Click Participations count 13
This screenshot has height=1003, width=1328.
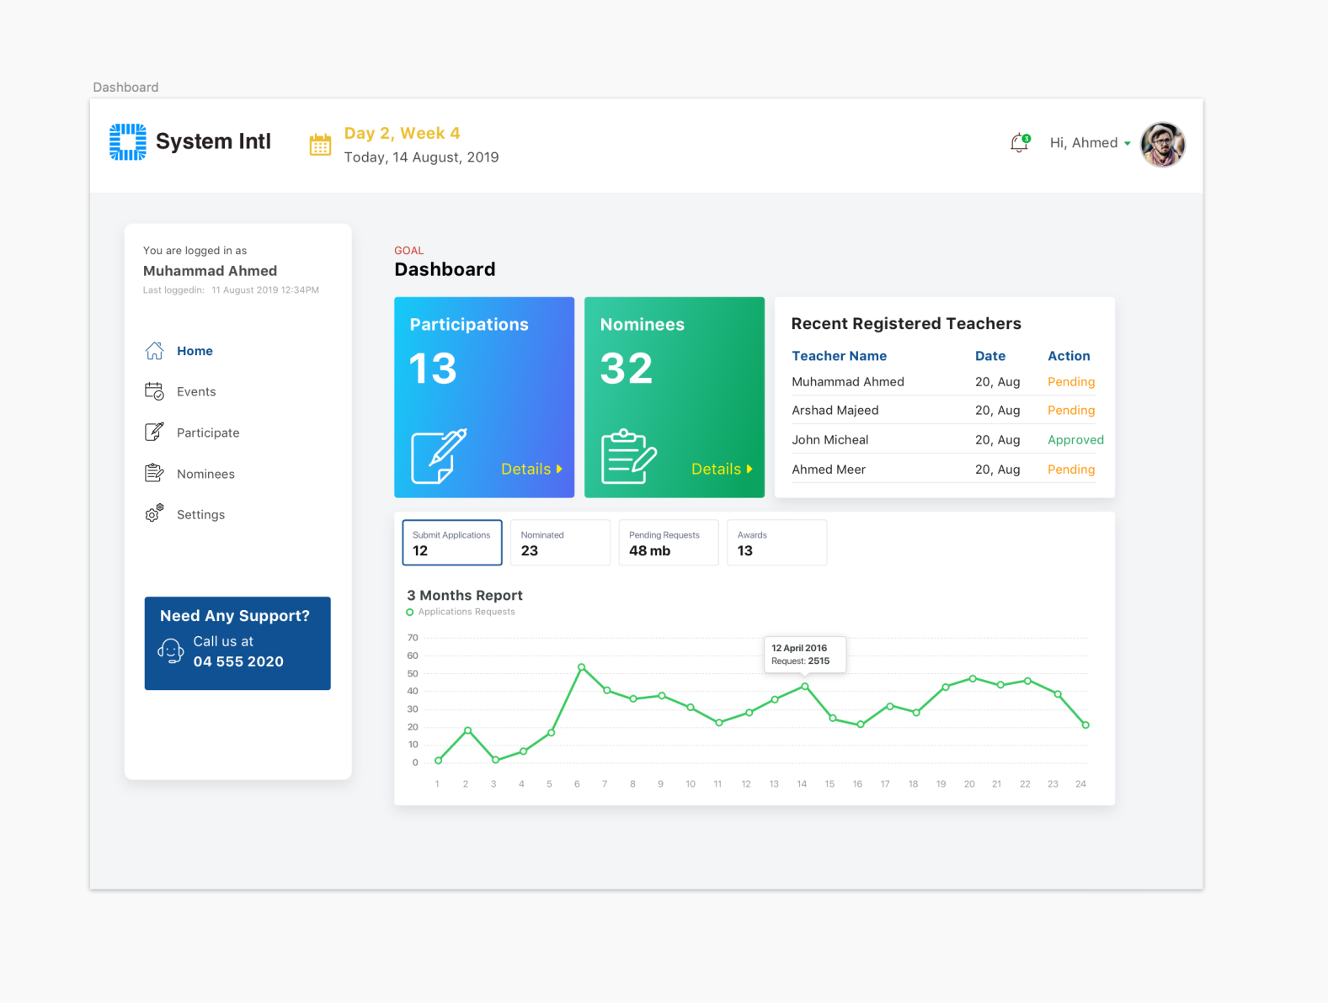433,369
